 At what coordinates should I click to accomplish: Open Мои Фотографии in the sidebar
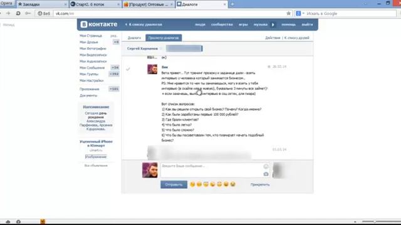point(93,49)
